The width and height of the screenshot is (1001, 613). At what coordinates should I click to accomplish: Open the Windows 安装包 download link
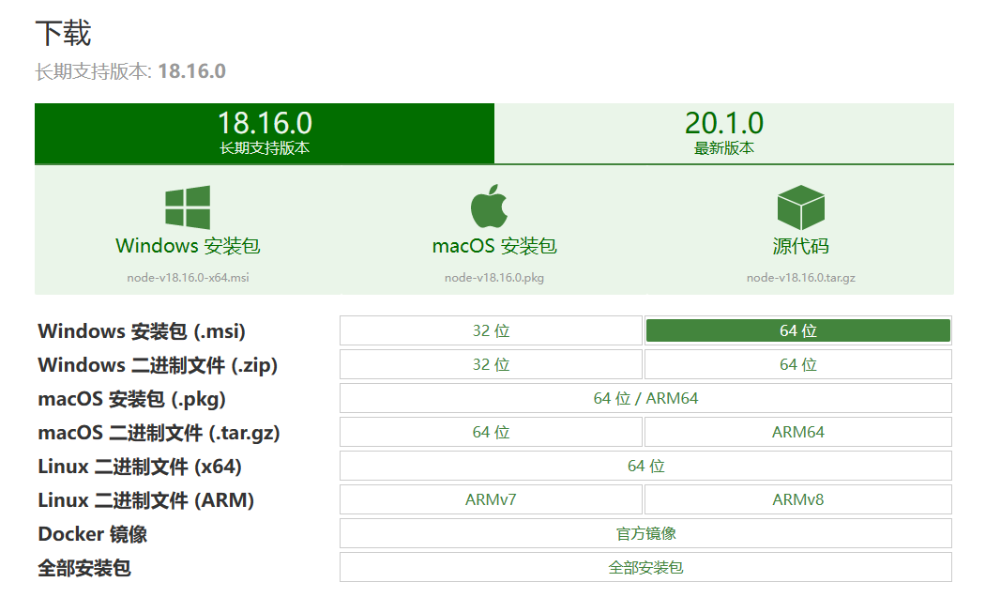coord(188,246)
